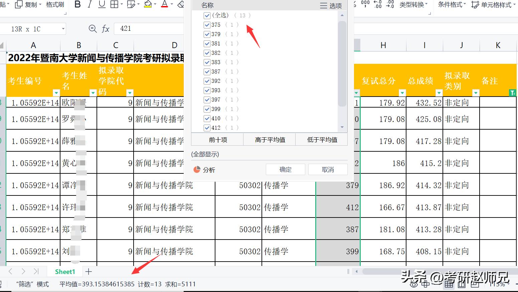Click the 高于平均值 filter button

269,139
